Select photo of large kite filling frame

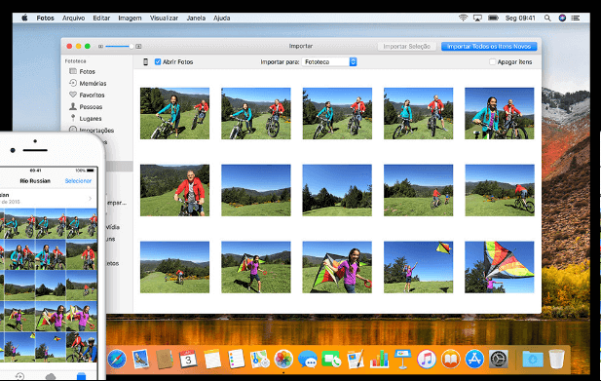pyautogui.click(x=500, y=267)
